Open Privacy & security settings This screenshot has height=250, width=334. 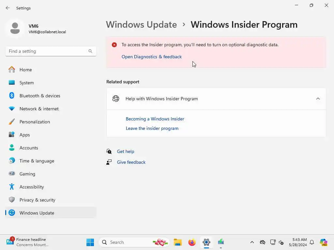pyautogui.click(x=51, y=200)
